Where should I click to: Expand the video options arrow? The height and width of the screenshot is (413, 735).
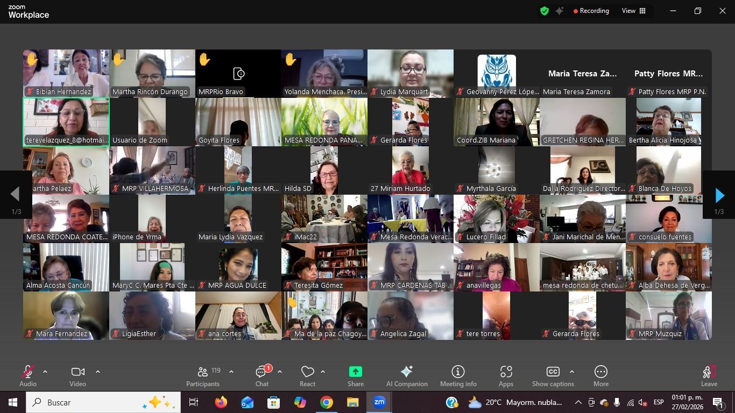coord(97,372)
